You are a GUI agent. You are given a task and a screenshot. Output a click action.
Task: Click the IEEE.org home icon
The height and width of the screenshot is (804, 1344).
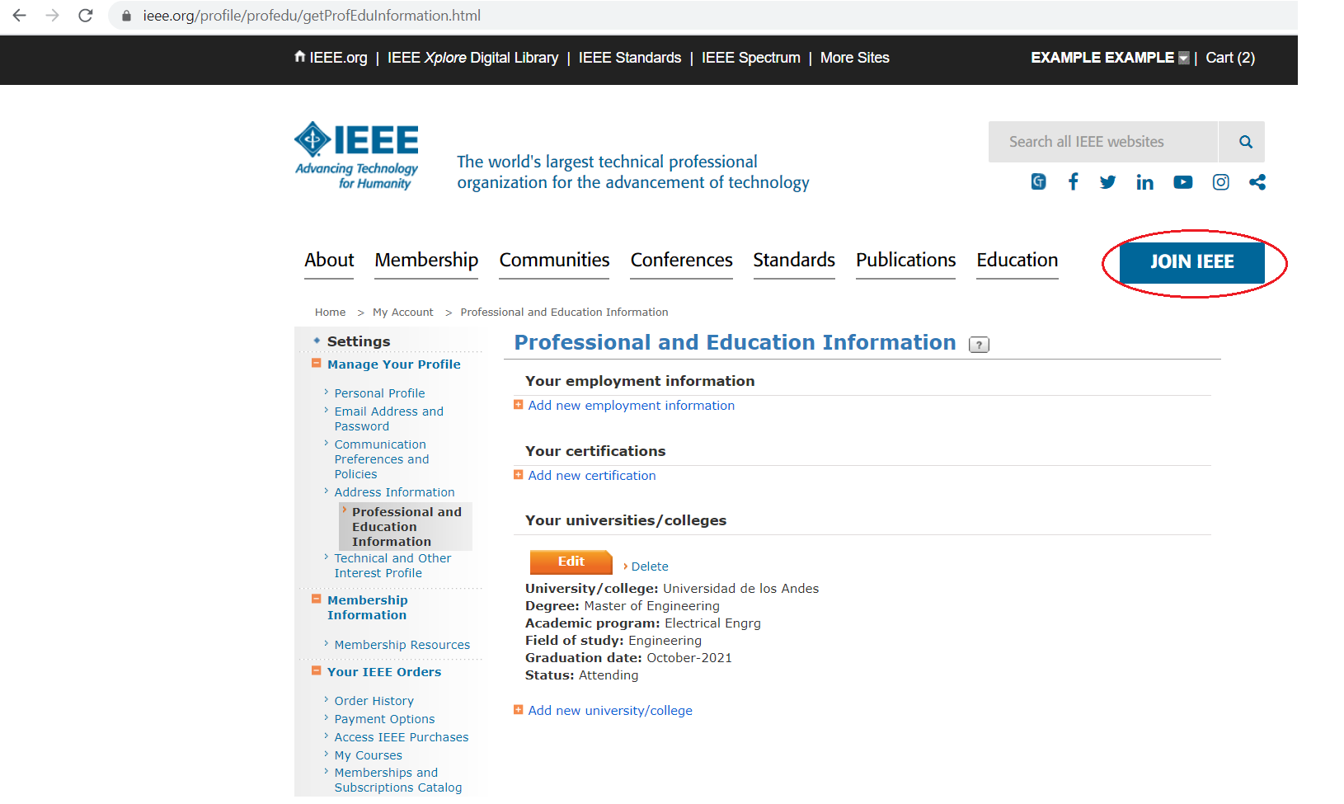tap(300, 57)
